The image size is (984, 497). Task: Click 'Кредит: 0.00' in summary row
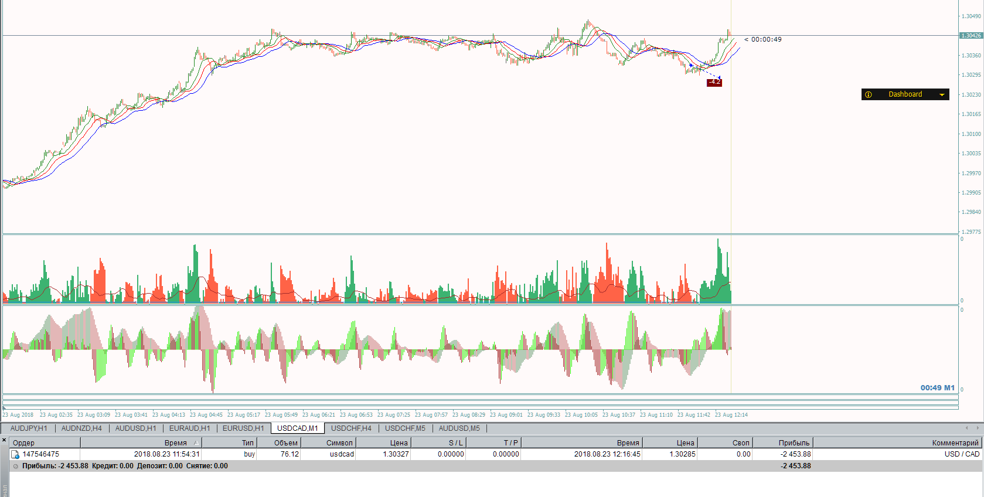(x=113, y=466)
